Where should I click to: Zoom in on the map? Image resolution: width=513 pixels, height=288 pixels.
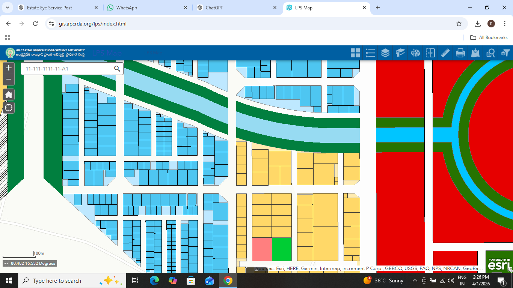point(9,68)
